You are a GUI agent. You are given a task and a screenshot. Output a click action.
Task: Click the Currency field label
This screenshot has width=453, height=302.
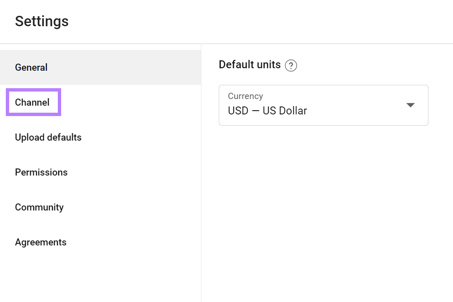pos(245,96)
